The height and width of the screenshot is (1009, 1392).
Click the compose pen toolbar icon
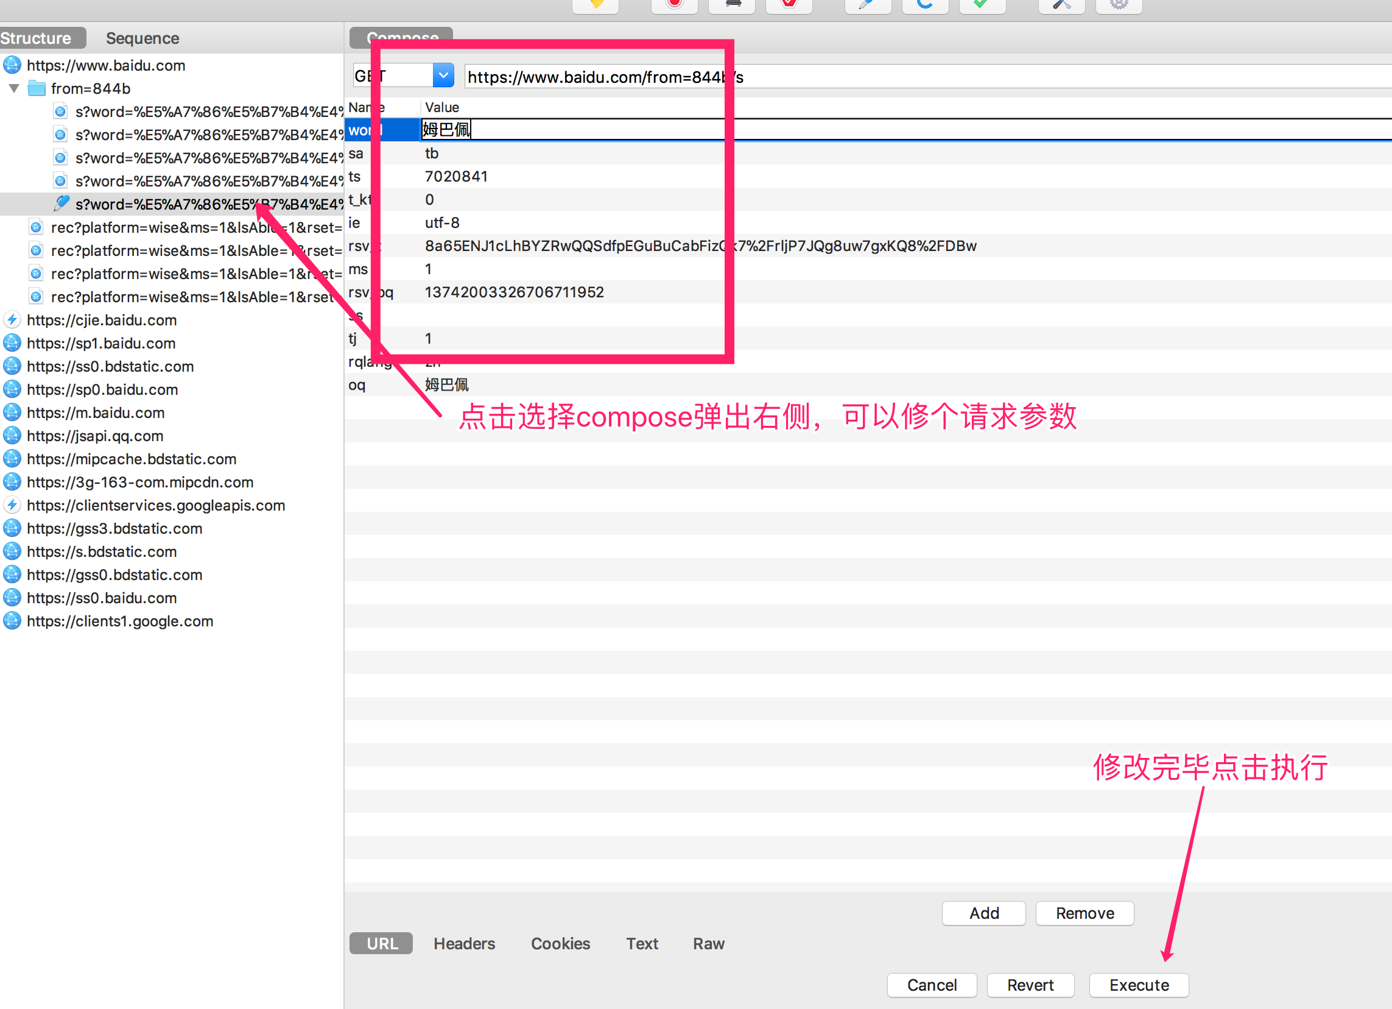[x=867, y=5]
